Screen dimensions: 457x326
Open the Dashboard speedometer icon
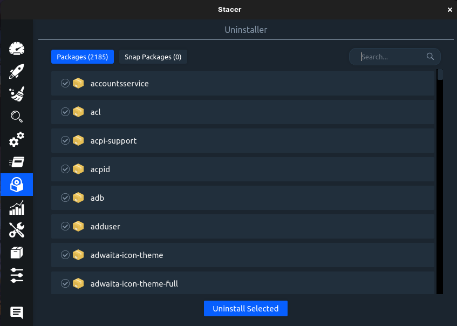click(17, 49)
